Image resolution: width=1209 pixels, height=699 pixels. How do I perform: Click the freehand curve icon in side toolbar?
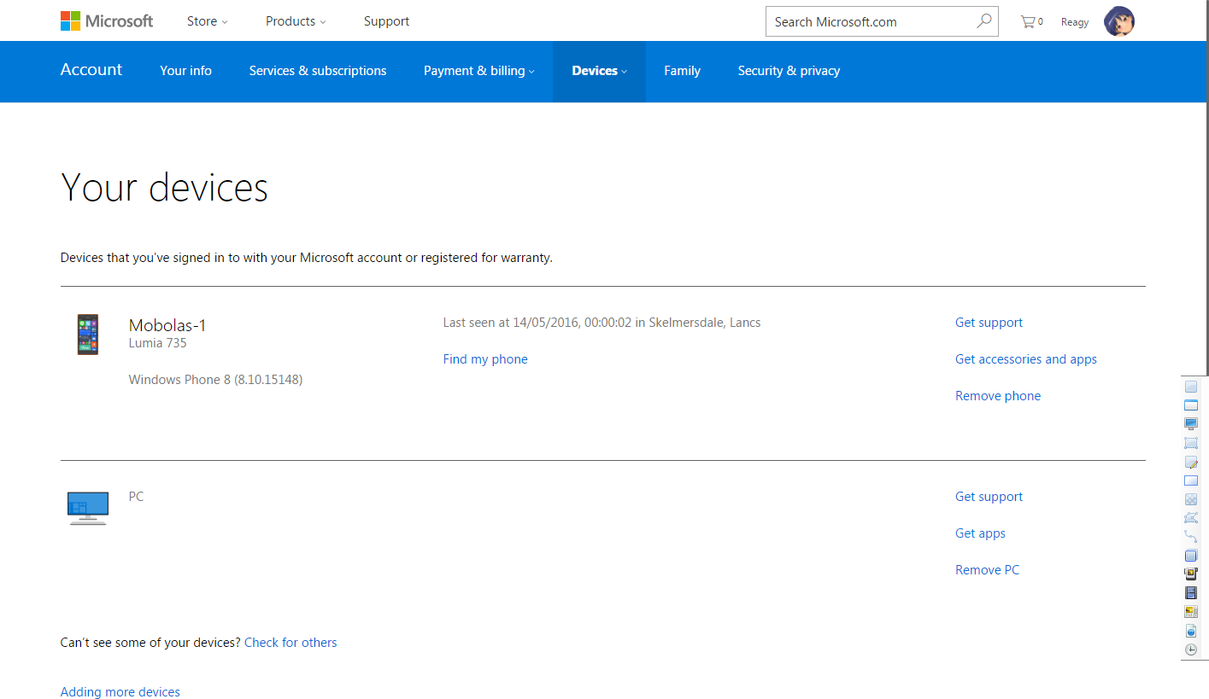[x=1191, y=536]
